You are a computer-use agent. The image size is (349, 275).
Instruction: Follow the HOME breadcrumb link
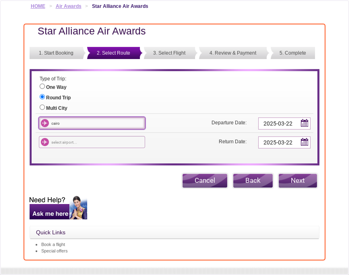[38, 6]
